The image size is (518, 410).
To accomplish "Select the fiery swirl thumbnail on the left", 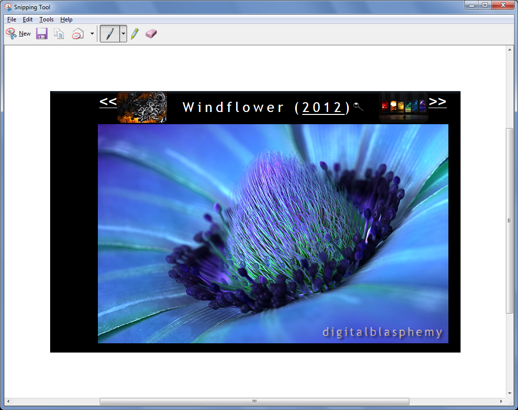I will pyautogui.click(x=142, y=107).
